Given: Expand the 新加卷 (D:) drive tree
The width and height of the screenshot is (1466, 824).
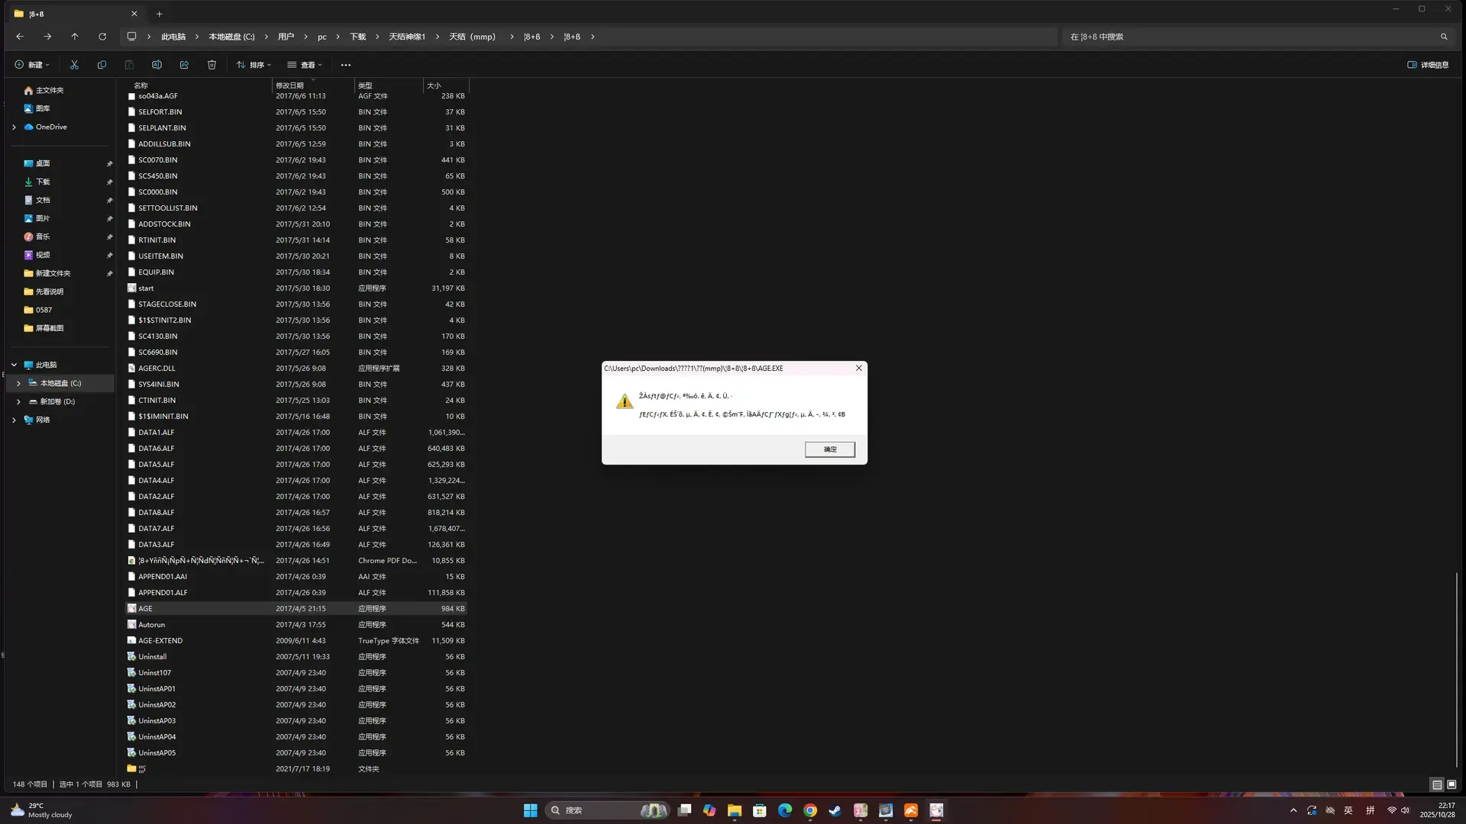Looking at the screenshot, I should click(18, 401).
